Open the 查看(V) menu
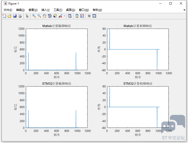Image resolution: width=188 pixels, height=143 pixels. 33,10
